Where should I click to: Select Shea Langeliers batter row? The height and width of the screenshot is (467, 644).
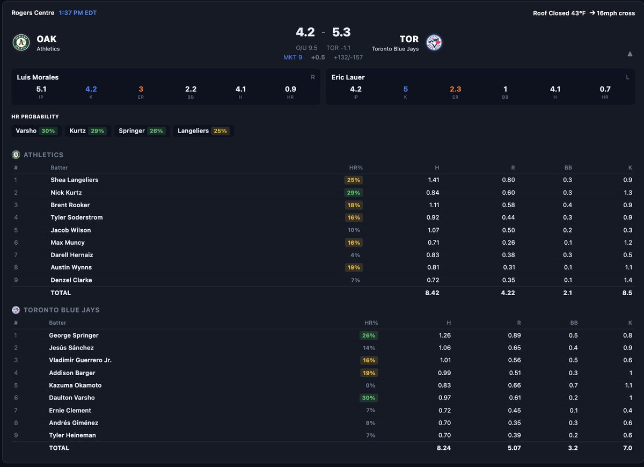tap(322, 180)
